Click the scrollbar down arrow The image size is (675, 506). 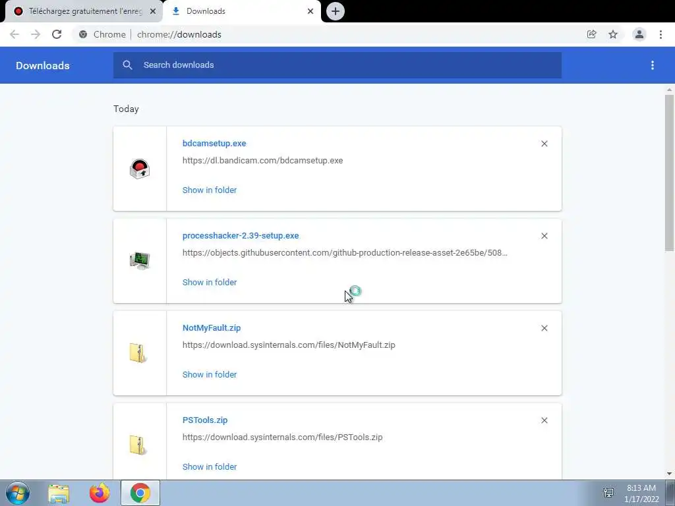(x=669, y=474)
